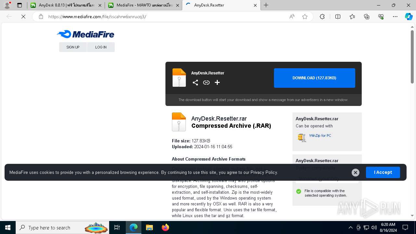This screenshot has height=234, width=416.
Task: Select the 'Uploaded: 2024-01-16 11:04:55' text
Action: (x=202, y=147)
